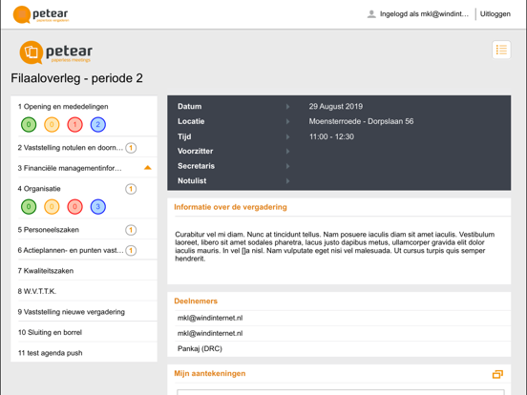The image size is (527, 395).
Task: Click the Mijn aantekeningen note text field
Action: pyautogui.click(x=341, y=392)
